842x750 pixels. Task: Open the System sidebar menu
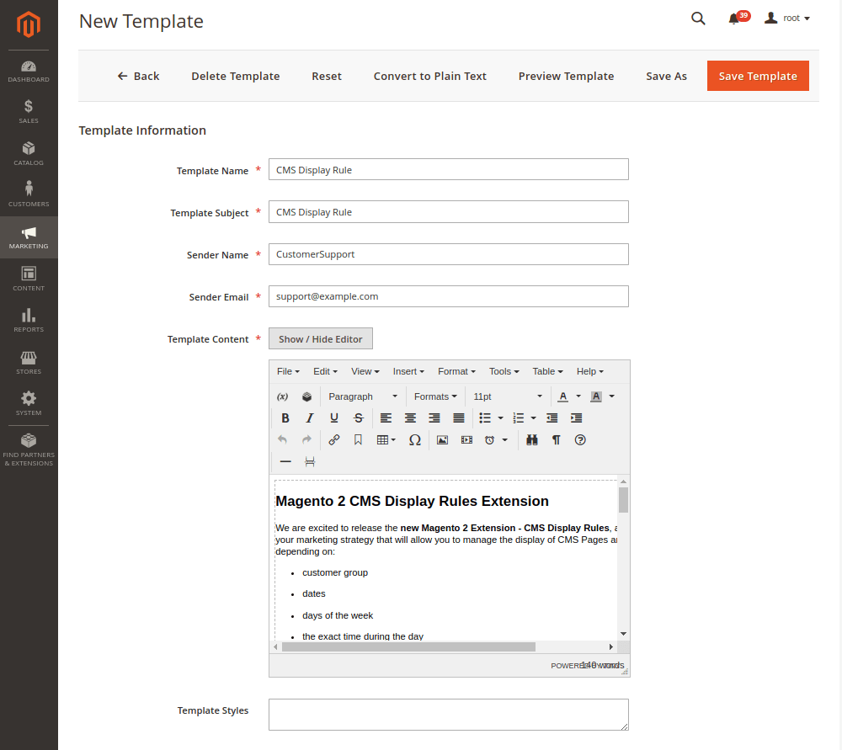pyautogui.click(x=29, y=404)
